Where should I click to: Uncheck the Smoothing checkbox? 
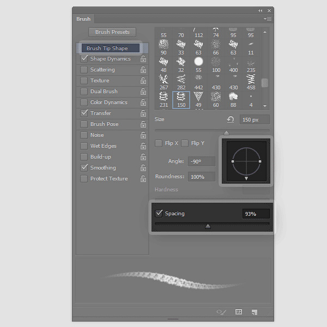84,168
